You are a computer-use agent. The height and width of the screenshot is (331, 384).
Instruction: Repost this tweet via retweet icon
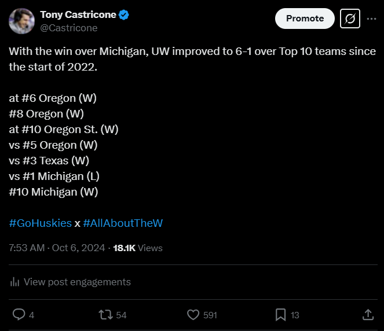pos(105,314)
